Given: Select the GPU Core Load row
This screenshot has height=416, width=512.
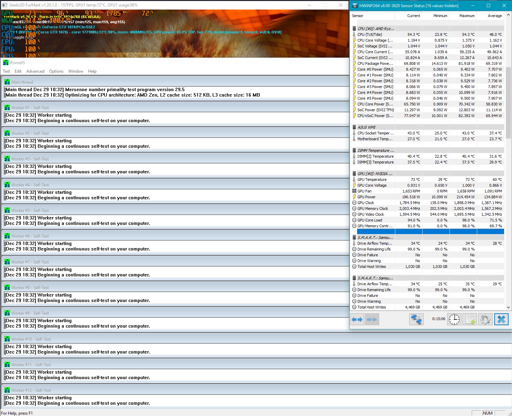Looking at the screenshot, I should [428, 220].
